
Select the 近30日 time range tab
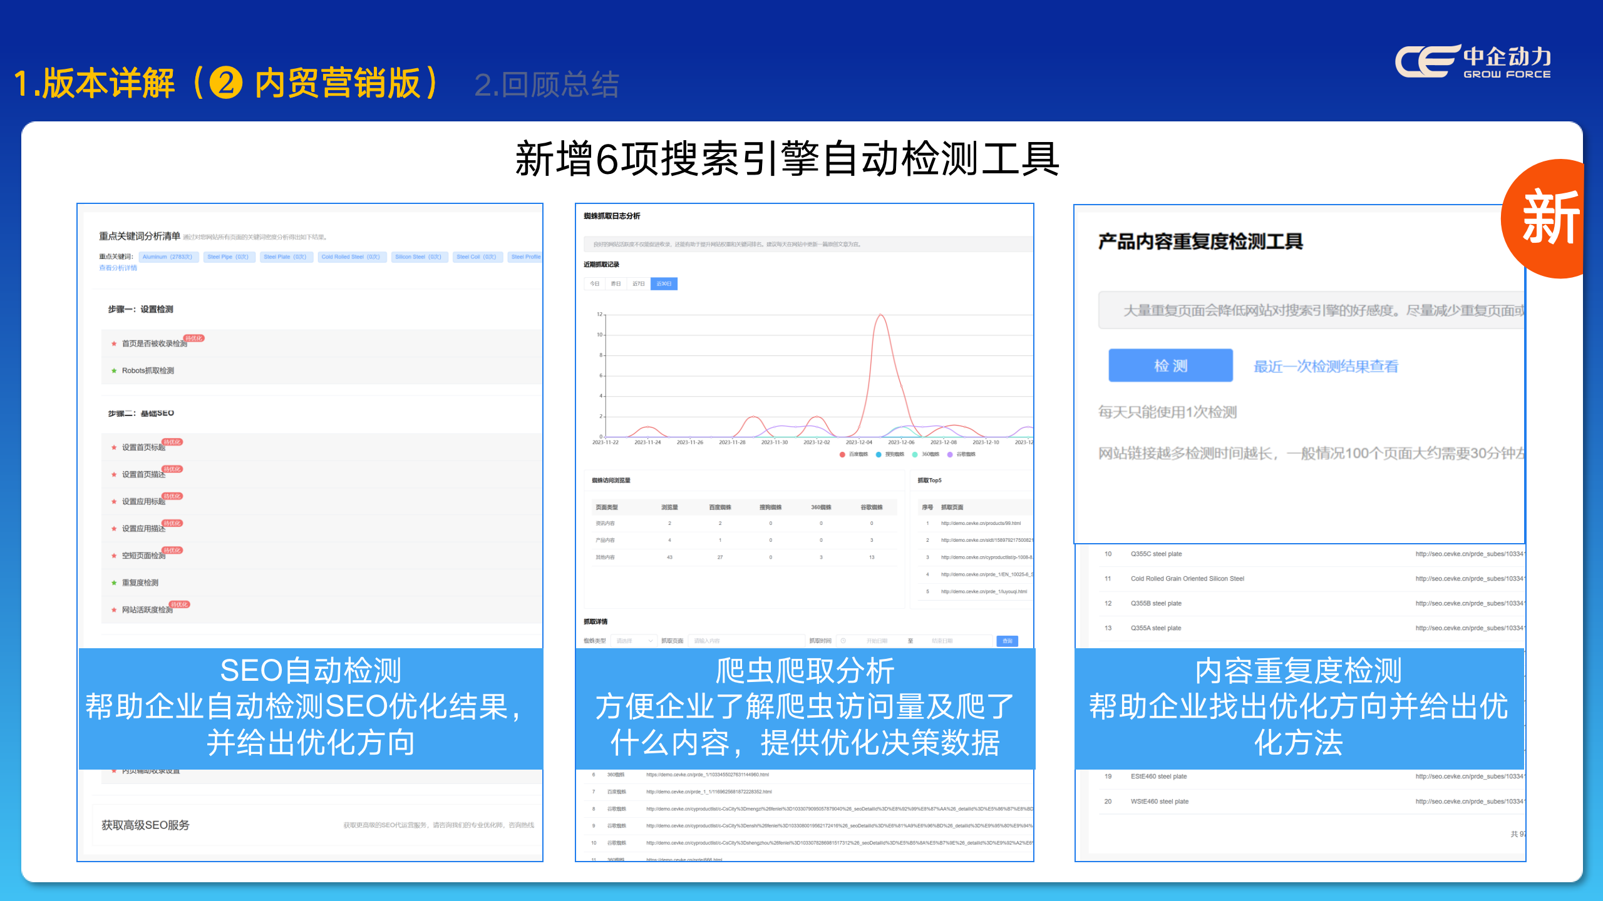664,284
